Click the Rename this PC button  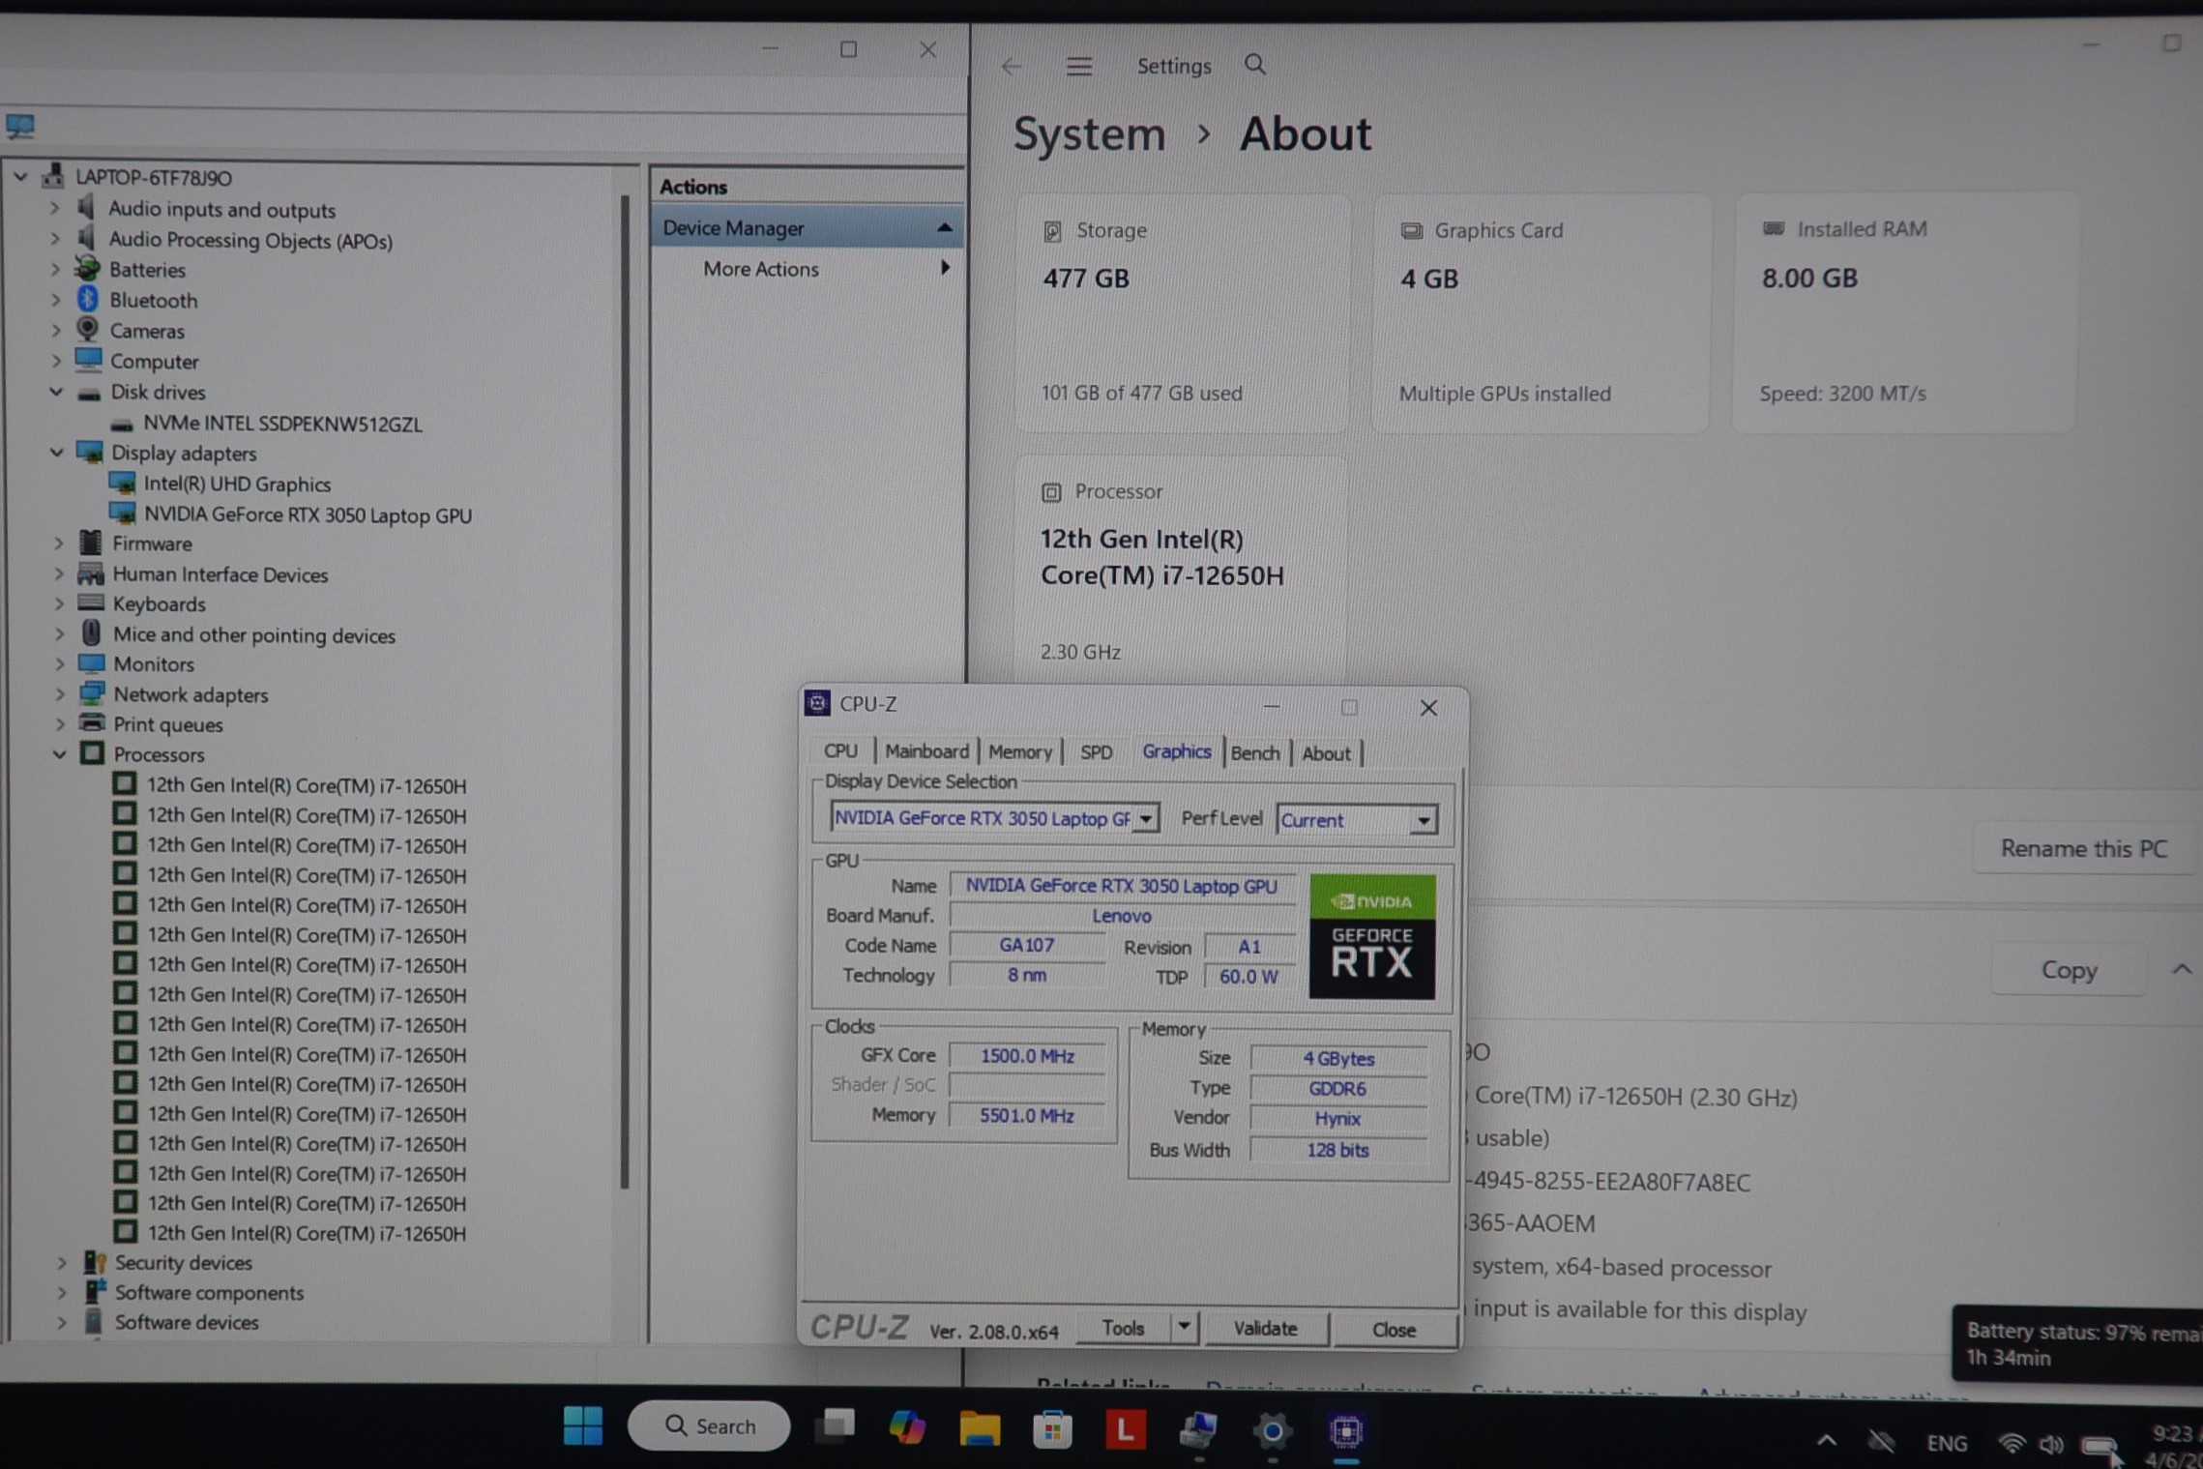tap(2082, 848)
